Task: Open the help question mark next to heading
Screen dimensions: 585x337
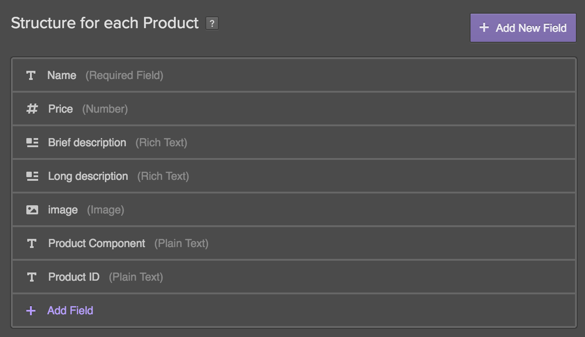Action: pyautogui.click(x=212, y=24)
